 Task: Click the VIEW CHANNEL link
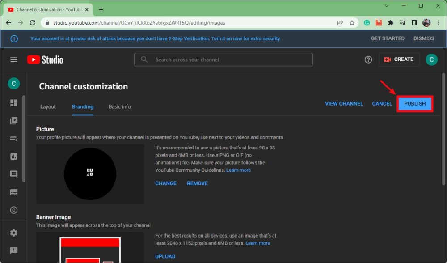click(344, 104)
